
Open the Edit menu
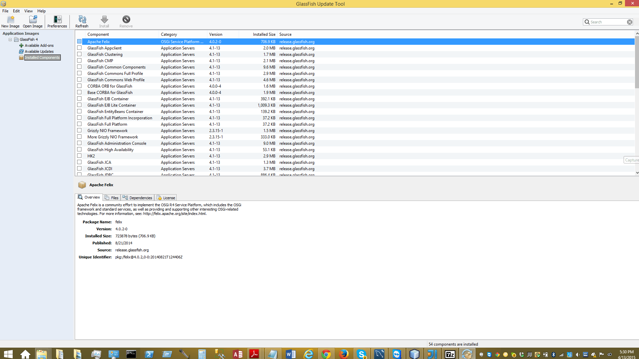click(x=16, y=11)
